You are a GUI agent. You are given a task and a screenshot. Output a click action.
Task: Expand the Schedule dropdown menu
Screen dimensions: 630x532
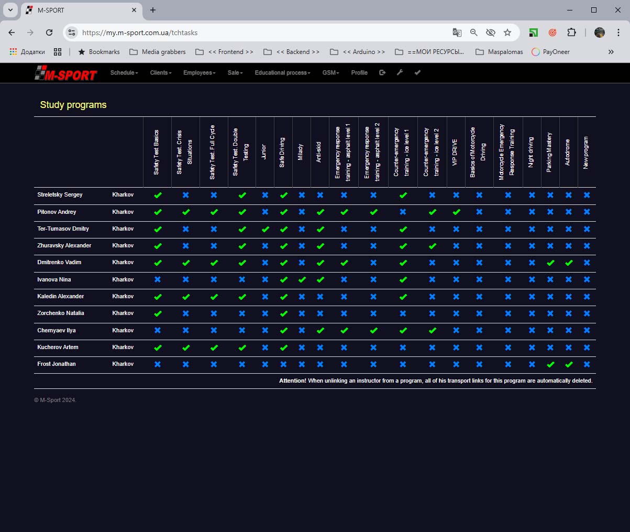124,73
